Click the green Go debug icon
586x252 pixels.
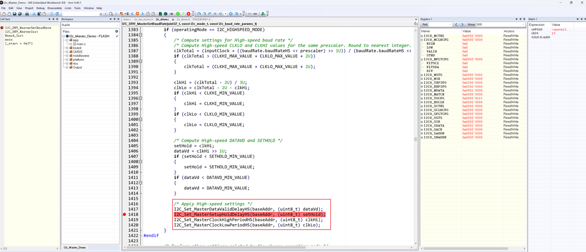click(178, 14)
